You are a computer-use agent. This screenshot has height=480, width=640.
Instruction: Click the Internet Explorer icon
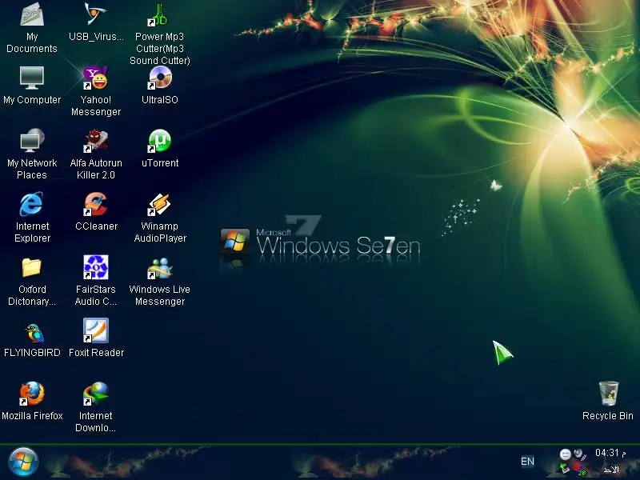pos(32,204)
